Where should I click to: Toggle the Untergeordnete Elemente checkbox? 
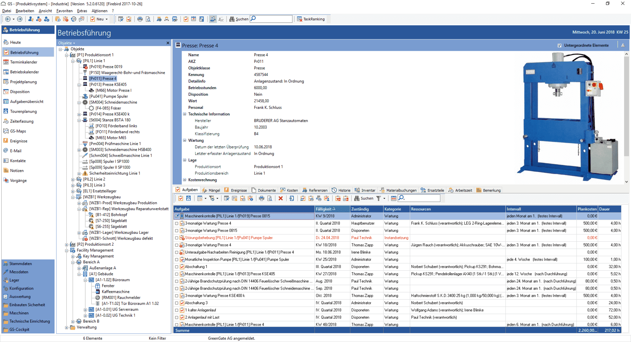coord(560,45)
